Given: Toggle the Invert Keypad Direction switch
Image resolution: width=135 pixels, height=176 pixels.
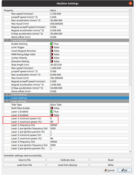Looking at the screenshot, I should click(x=52, y=51).
